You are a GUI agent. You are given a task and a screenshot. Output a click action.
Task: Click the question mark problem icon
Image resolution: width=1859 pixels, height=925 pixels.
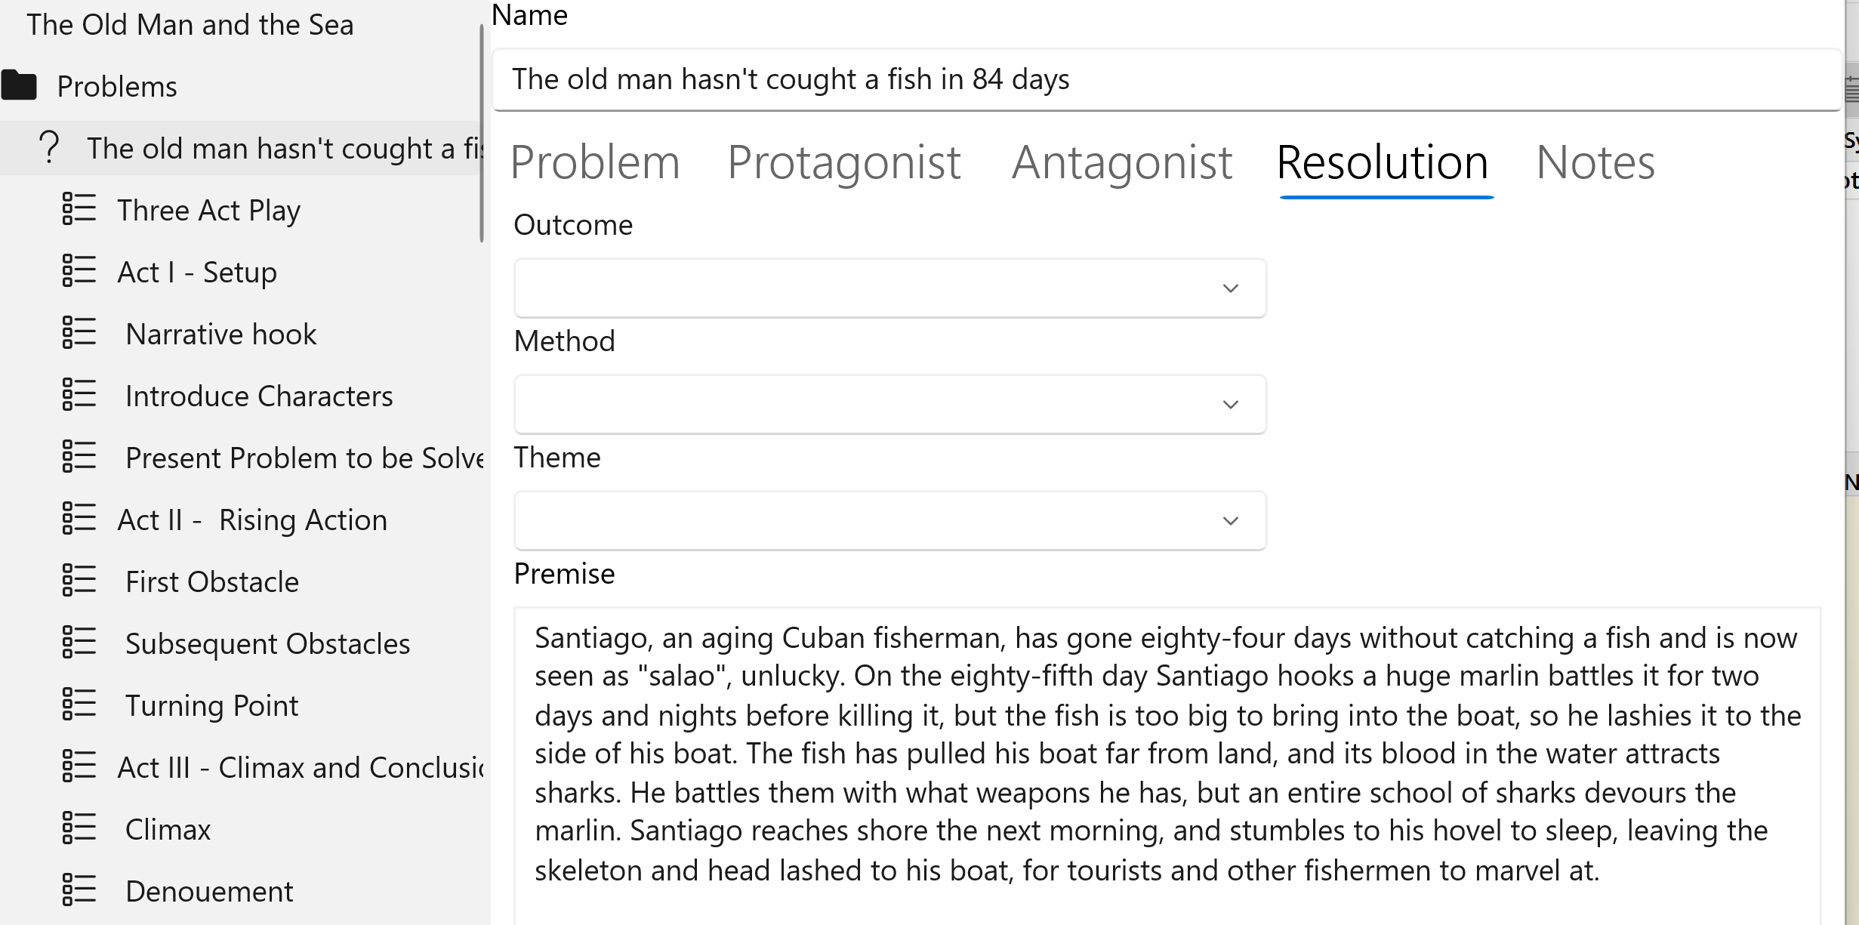(x=49, y=147)
